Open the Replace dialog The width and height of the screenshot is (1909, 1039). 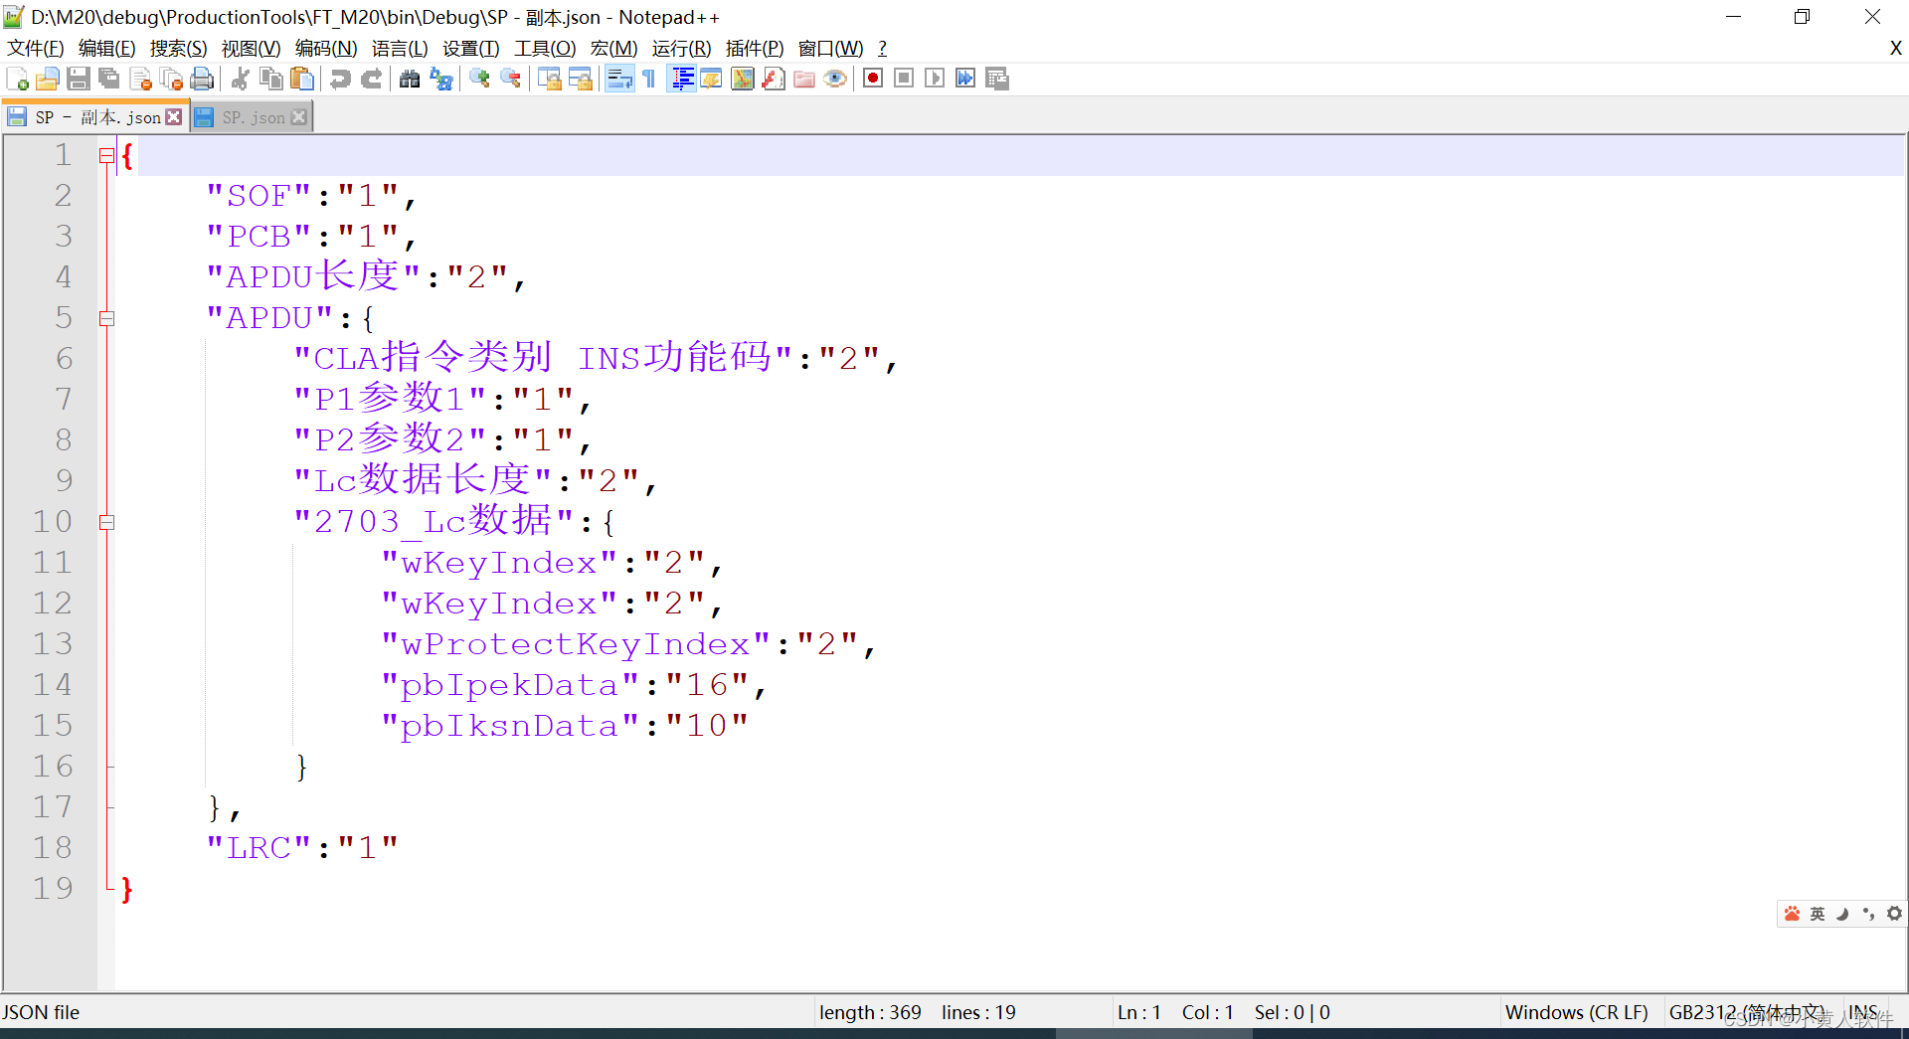(440, 79)
